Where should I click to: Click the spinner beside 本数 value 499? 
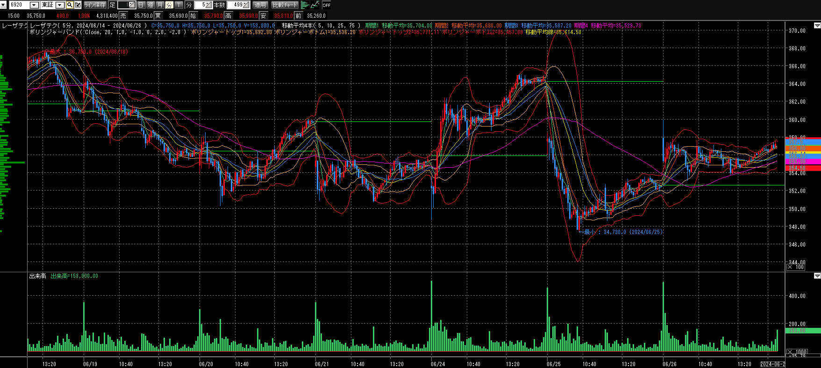[246, 5]
